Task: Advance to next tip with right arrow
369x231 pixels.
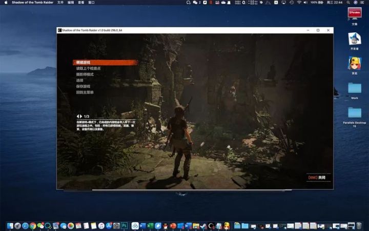Action: pyautogui.click(x=81, y=116)
